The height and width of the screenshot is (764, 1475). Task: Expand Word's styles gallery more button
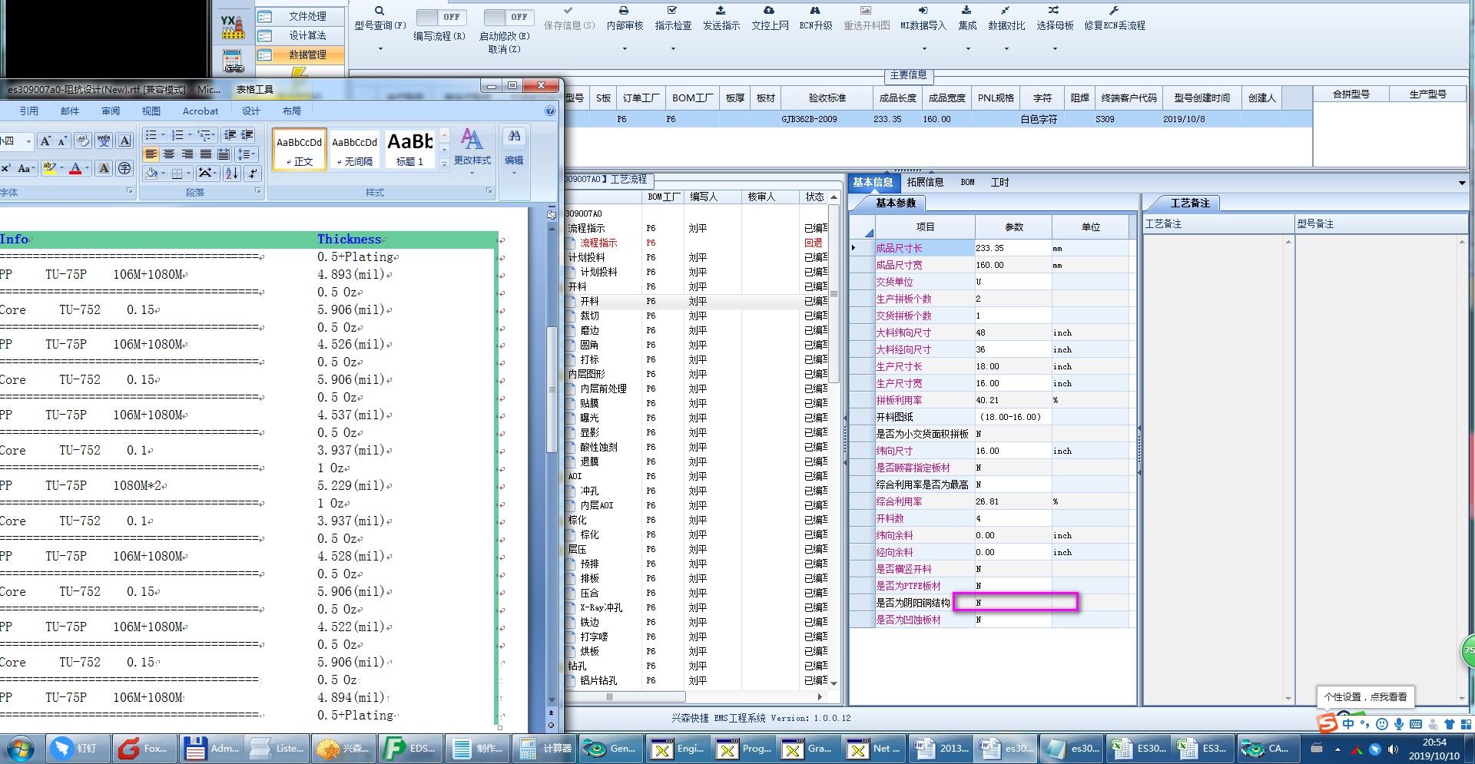[x=444, y=163]
